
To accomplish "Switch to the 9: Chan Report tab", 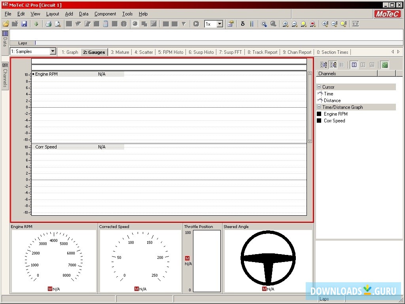I will tap(297, 52).
